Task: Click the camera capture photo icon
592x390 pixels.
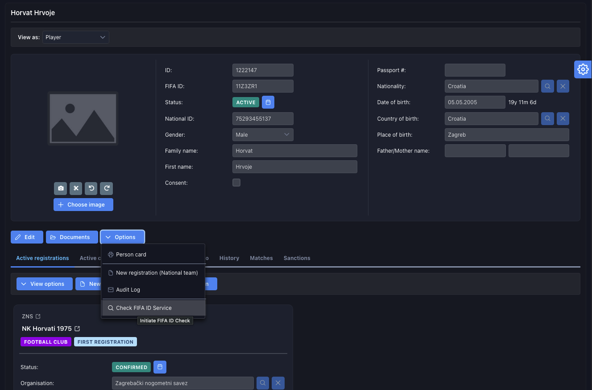Action: point(61,188)
